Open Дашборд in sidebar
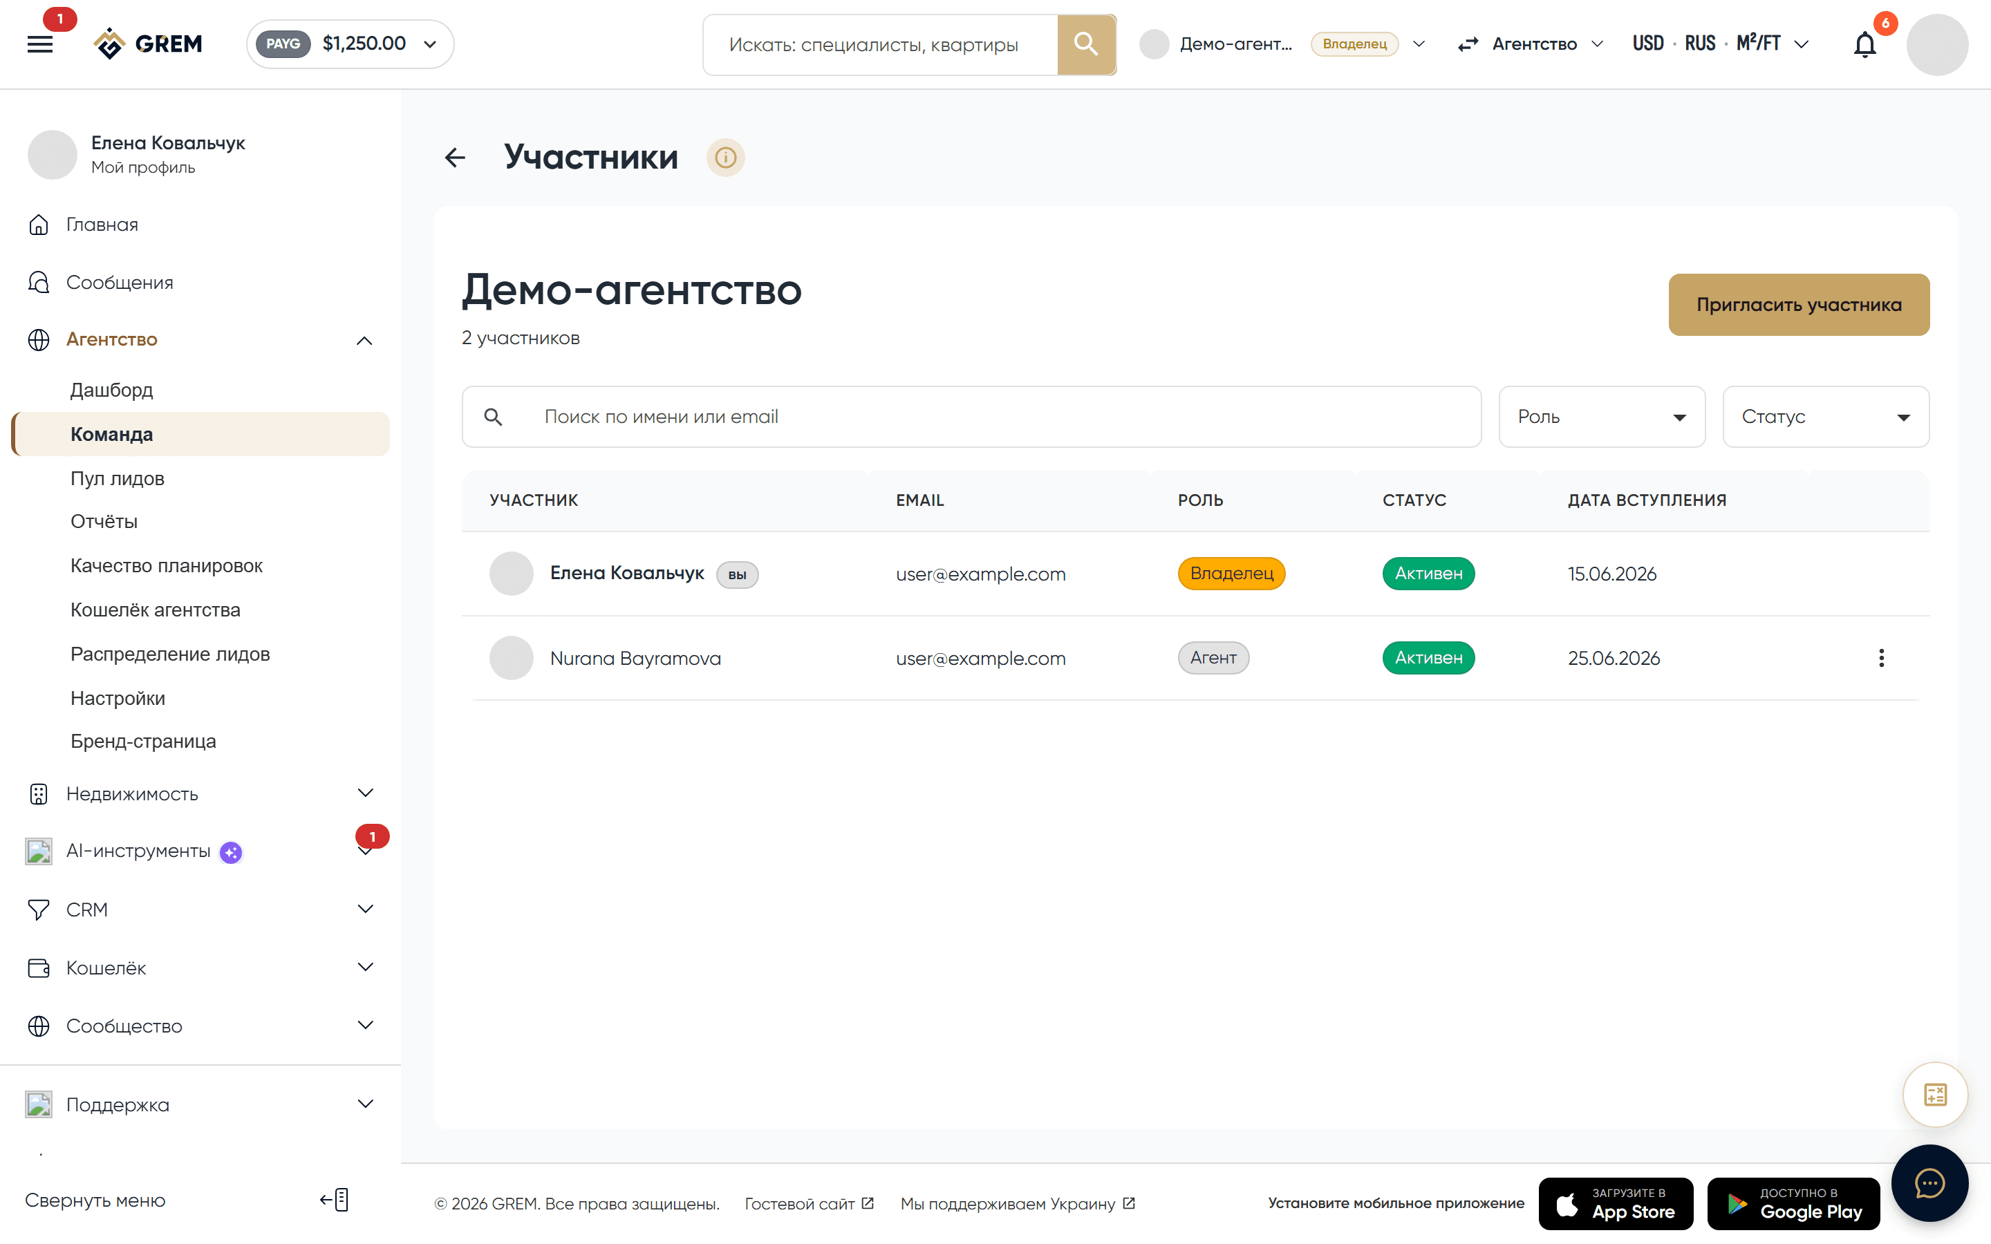Screen dimensions: 1991x1244 click(112, 390)
